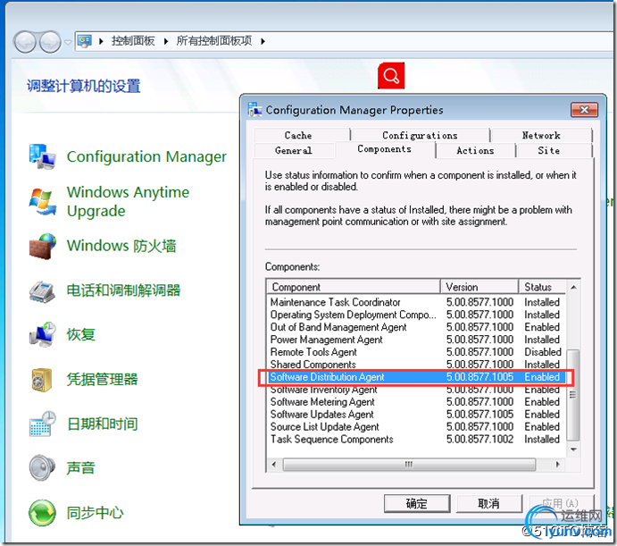Open the 日期和时间 link
This screenshot has height=546, width=617.
[x=102, y=424]
